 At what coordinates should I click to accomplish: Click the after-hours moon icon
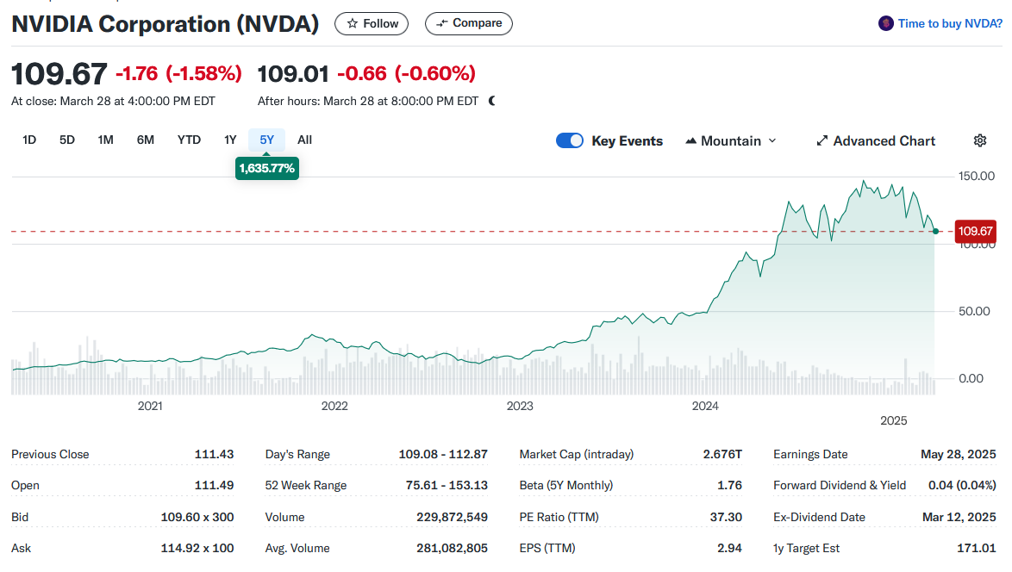tap(492, 101)
